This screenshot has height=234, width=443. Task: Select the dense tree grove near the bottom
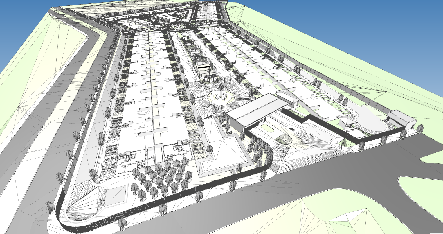pos(163,179)
